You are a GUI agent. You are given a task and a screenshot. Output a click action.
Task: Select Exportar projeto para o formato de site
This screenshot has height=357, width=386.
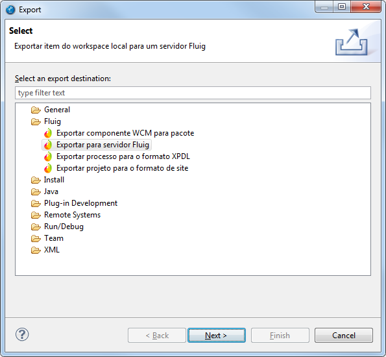point(123,168)
